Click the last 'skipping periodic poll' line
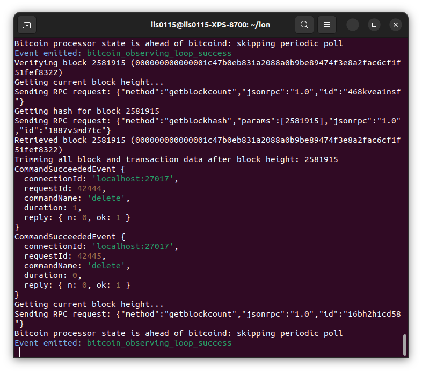422x373 pixels. (179, 333)
